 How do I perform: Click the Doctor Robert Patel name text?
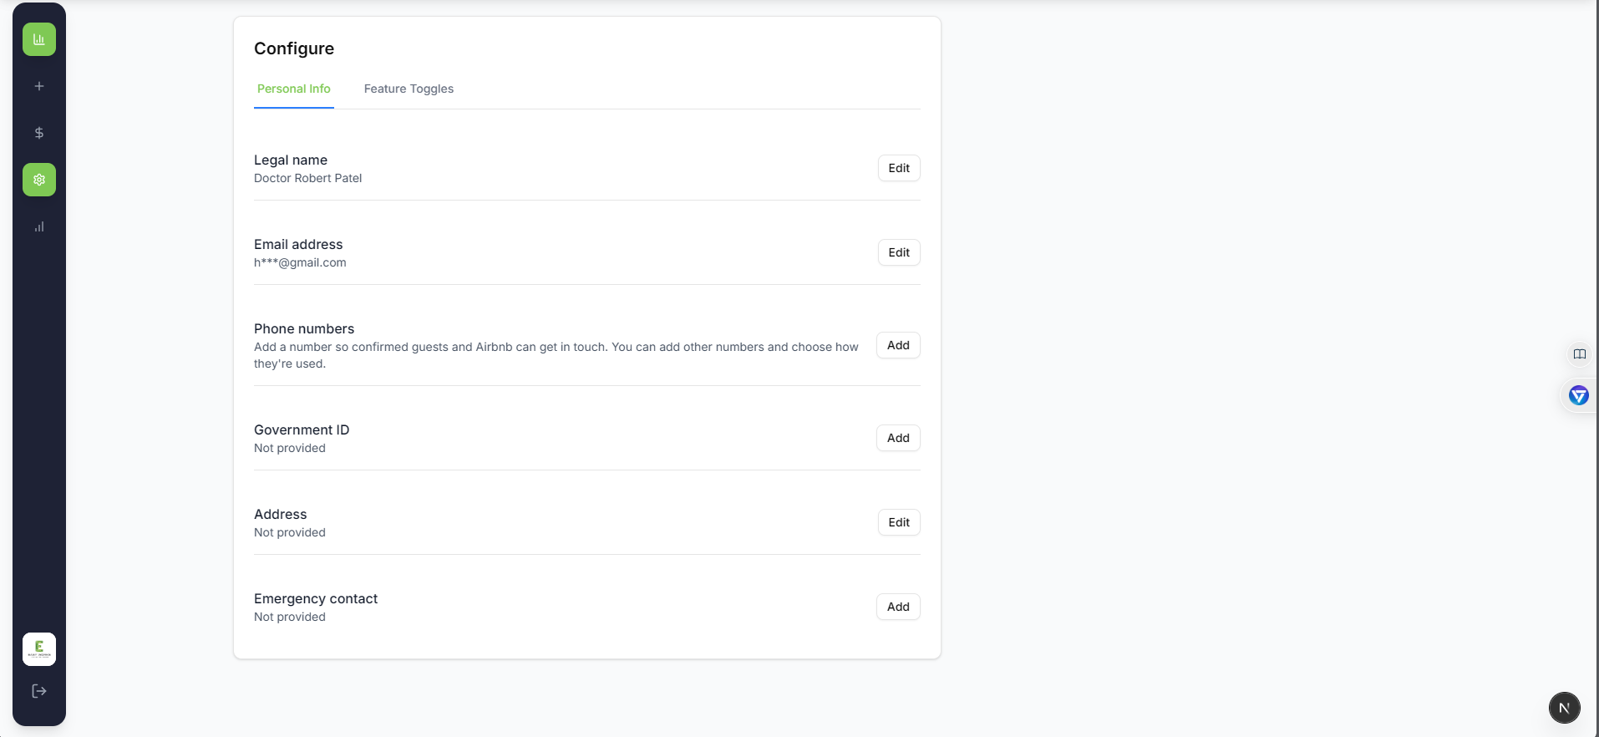tap(307, 178)
